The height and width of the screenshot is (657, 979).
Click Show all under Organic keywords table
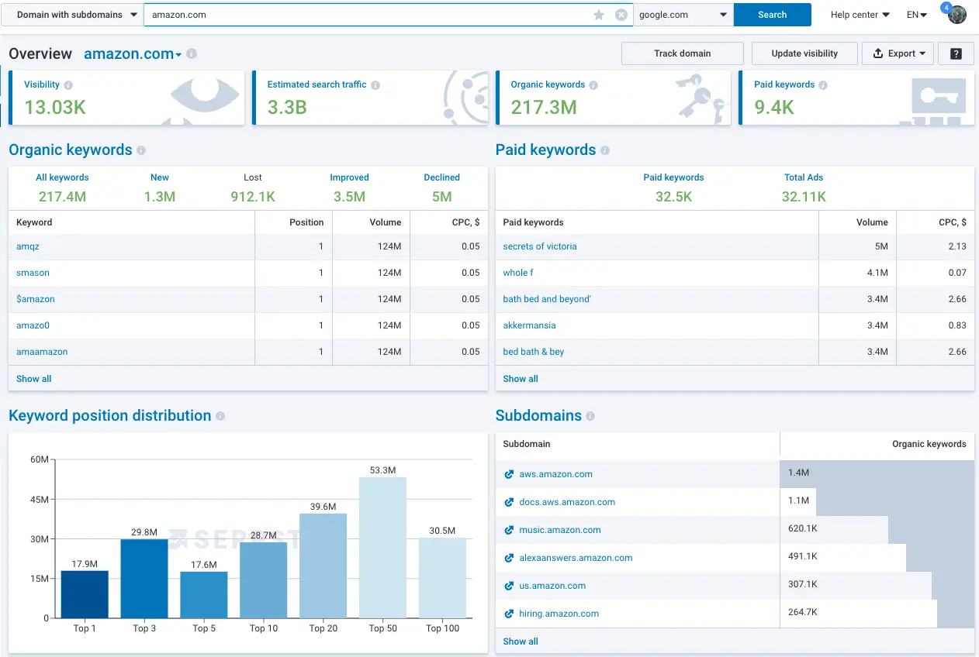point(34,379)
